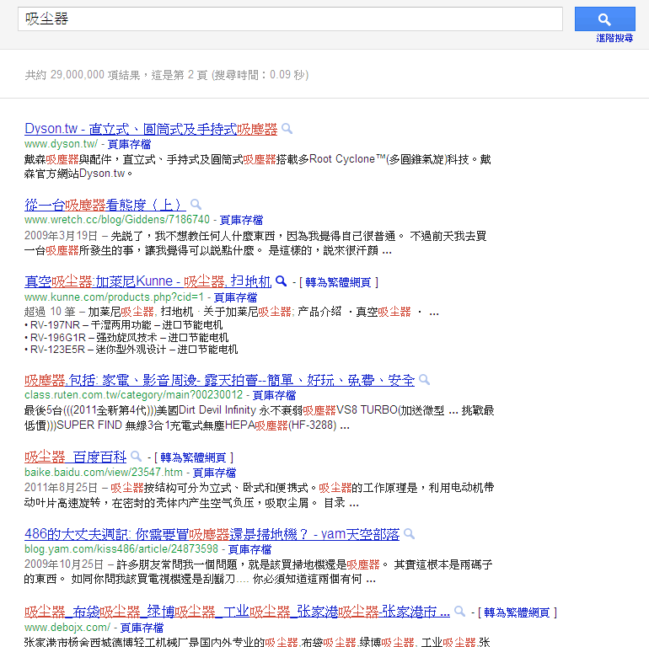Open Dyson.tw 直立式、圓筒式及手持式吸塵器 result
This screenshot has width=649, height=647.
tap(151, 129)
